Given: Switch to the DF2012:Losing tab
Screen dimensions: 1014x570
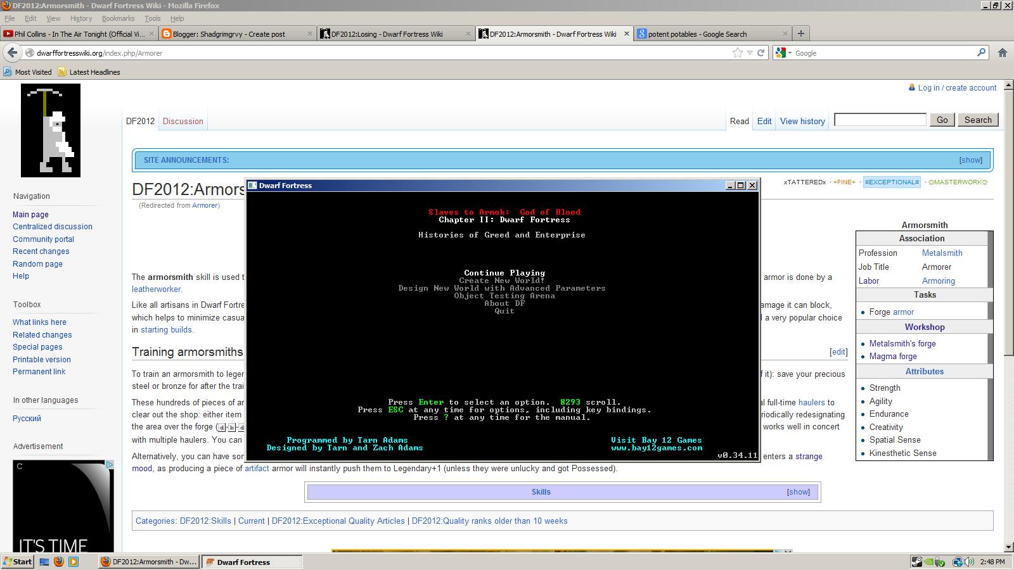Looking at the screenshot, I should [396, 34].
